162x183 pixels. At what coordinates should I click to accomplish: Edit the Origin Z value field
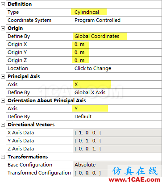pos(117,60)
